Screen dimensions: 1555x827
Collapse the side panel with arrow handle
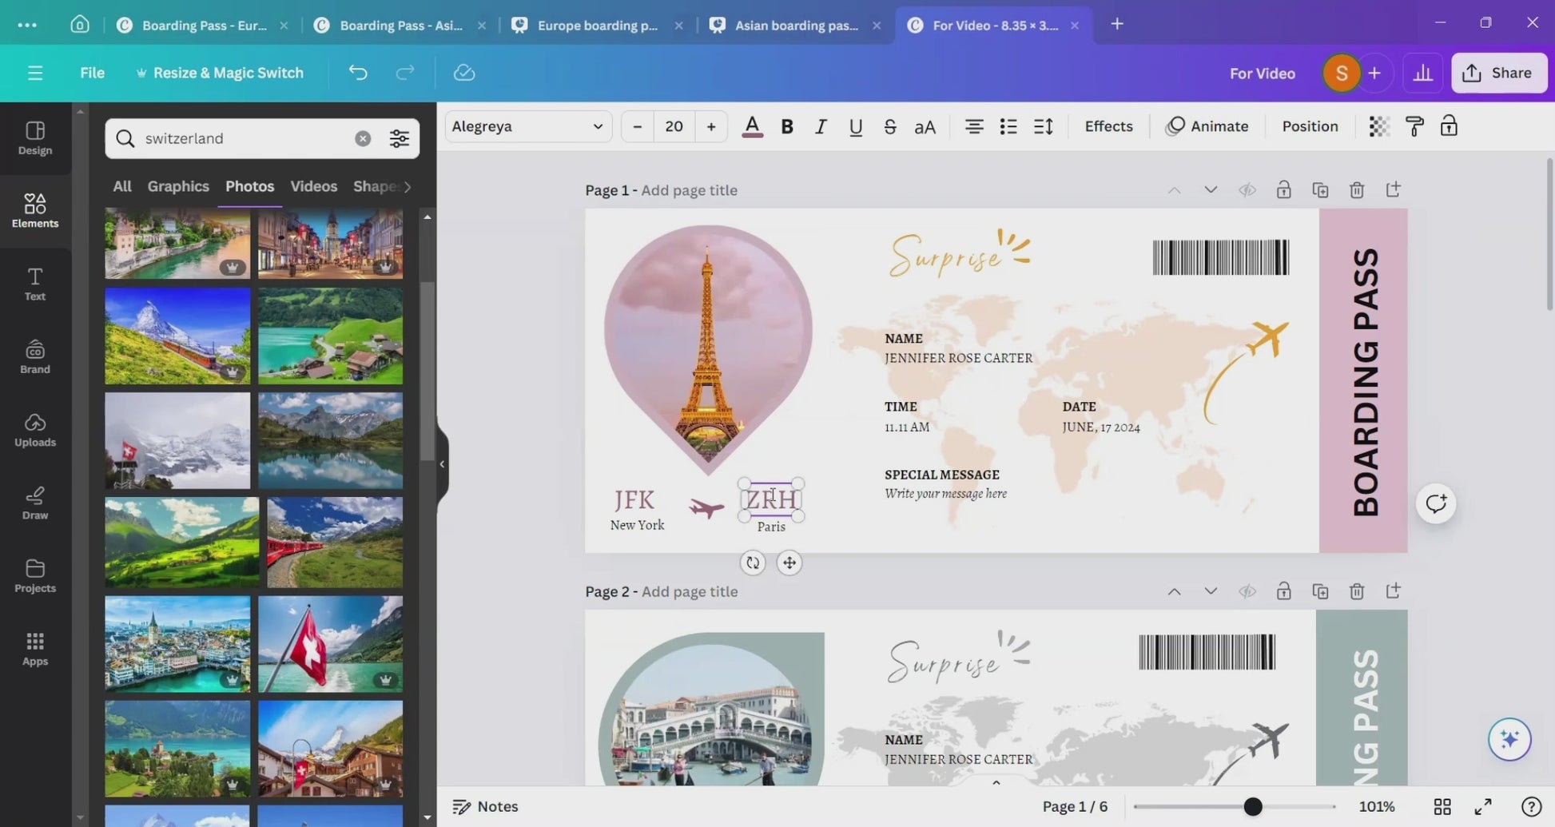coord(442,463)
